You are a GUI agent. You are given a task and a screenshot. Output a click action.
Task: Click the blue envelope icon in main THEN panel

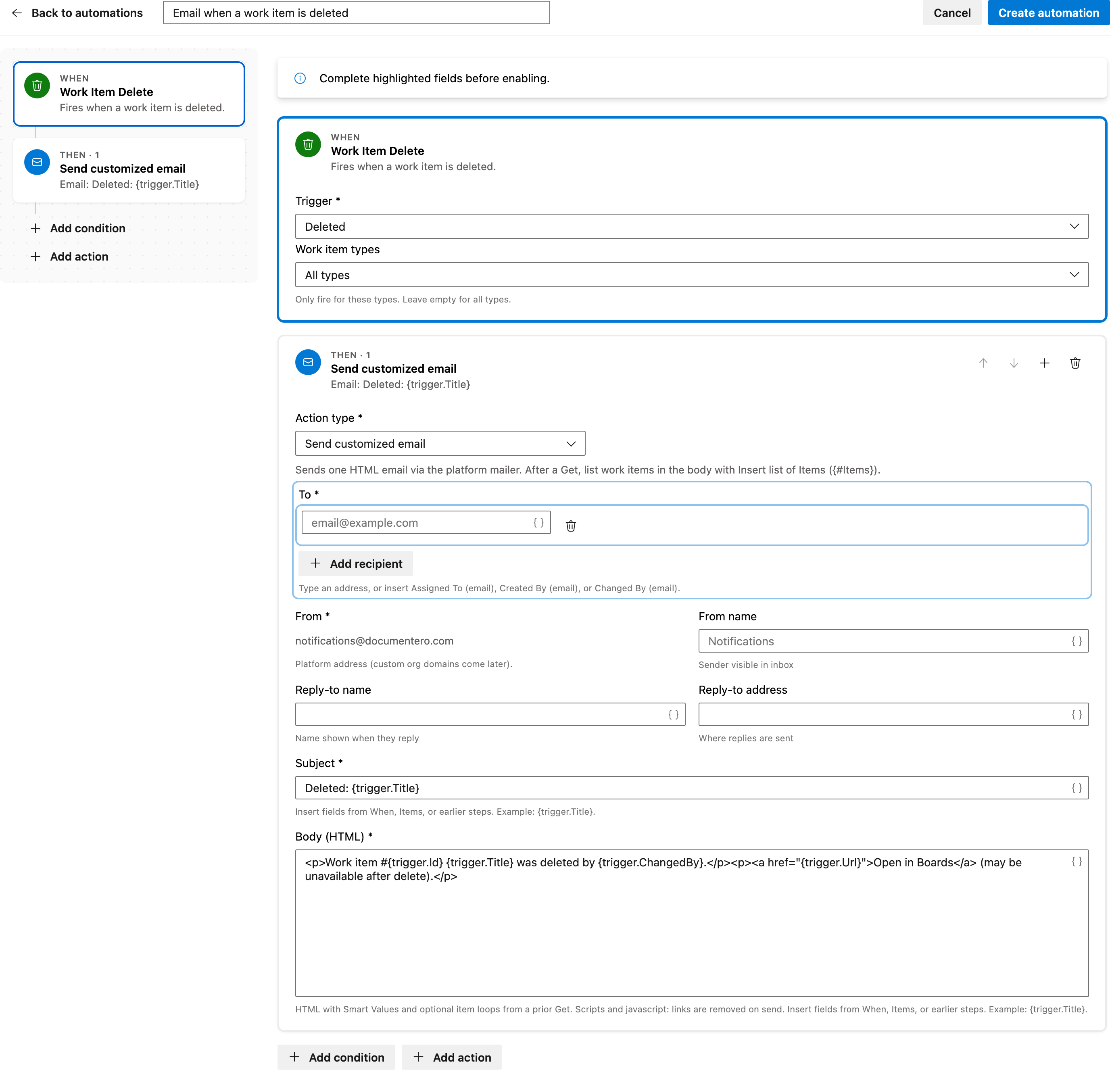click(308, 362)
